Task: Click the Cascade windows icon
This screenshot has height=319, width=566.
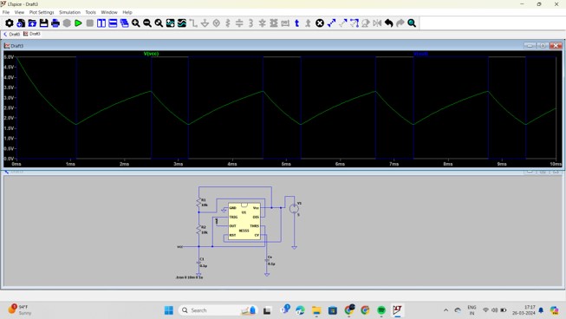Action: (x=125, y=23)
